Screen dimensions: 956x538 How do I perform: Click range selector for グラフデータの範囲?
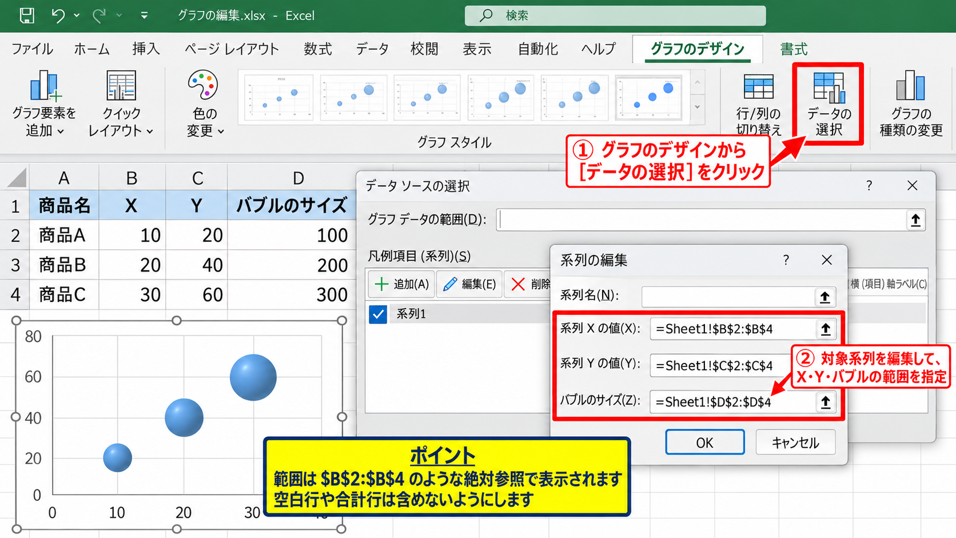click(x=915, y=220)
